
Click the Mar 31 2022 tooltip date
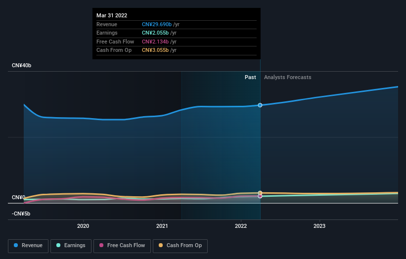(x=112, y=15)
